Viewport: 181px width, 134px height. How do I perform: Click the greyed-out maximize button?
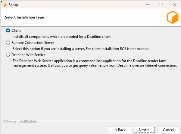pyautogui.click(x=161, y=5)
